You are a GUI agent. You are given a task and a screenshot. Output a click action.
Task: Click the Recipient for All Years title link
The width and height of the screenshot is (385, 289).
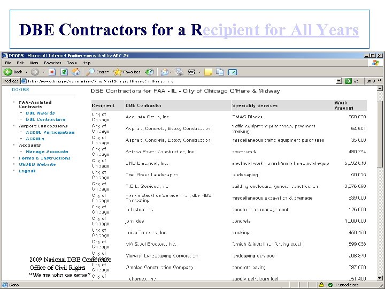pyautogui.click(x=281, y=30)
